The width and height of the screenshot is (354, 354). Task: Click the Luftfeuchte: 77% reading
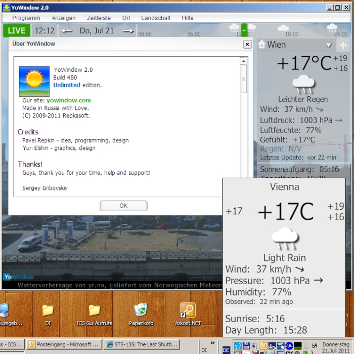tap(291, 130)
